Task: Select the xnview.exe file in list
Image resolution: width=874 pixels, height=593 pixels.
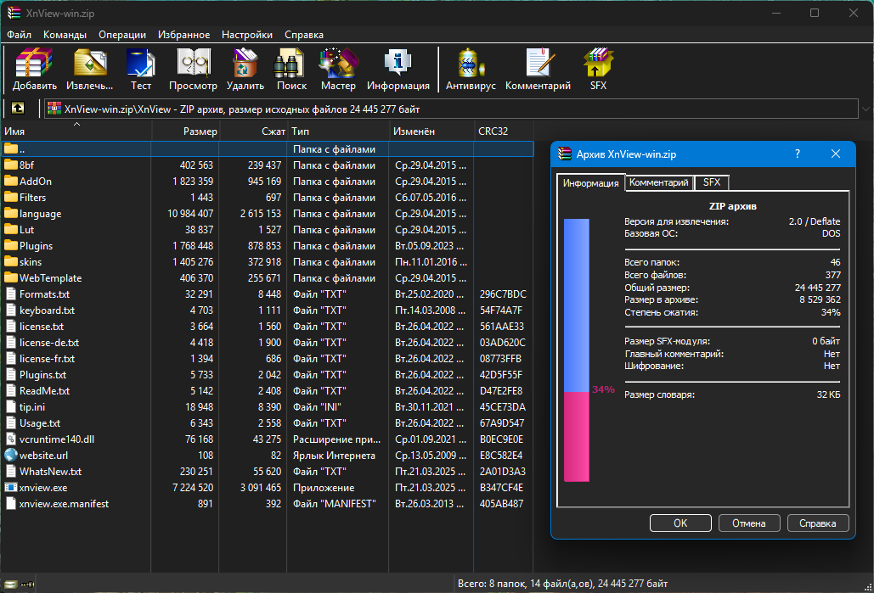Action: click(x=43, y=488)
